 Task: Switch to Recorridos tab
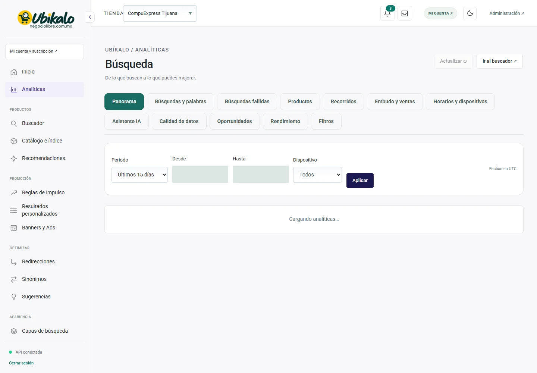[x=343, y=101]
